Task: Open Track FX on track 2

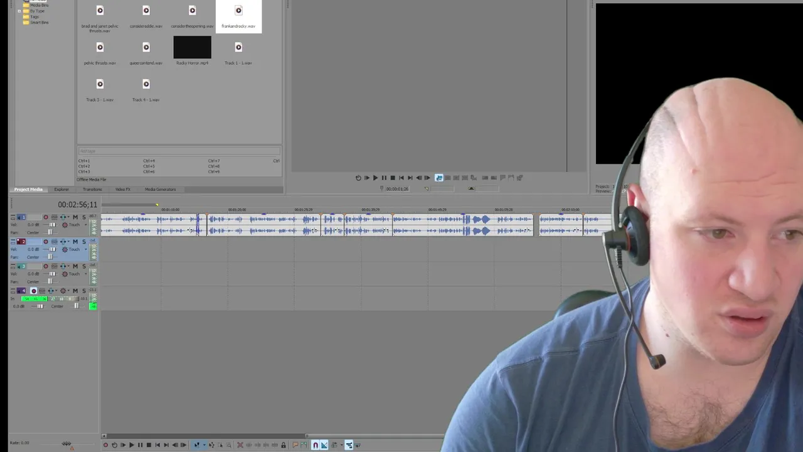Action: click(55, 242)
